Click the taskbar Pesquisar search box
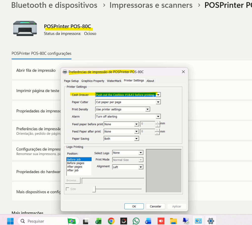 (43, 221)
